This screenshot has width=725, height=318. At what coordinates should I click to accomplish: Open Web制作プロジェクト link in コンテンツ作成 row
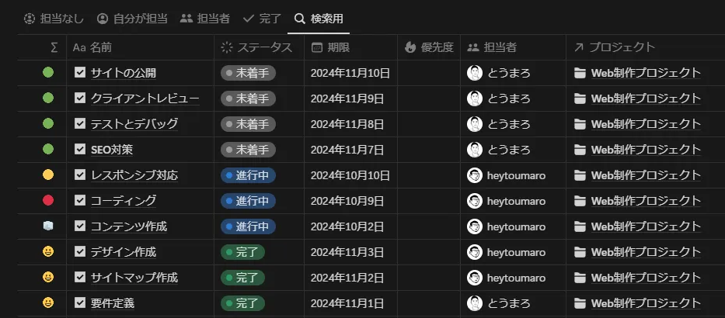646,226
